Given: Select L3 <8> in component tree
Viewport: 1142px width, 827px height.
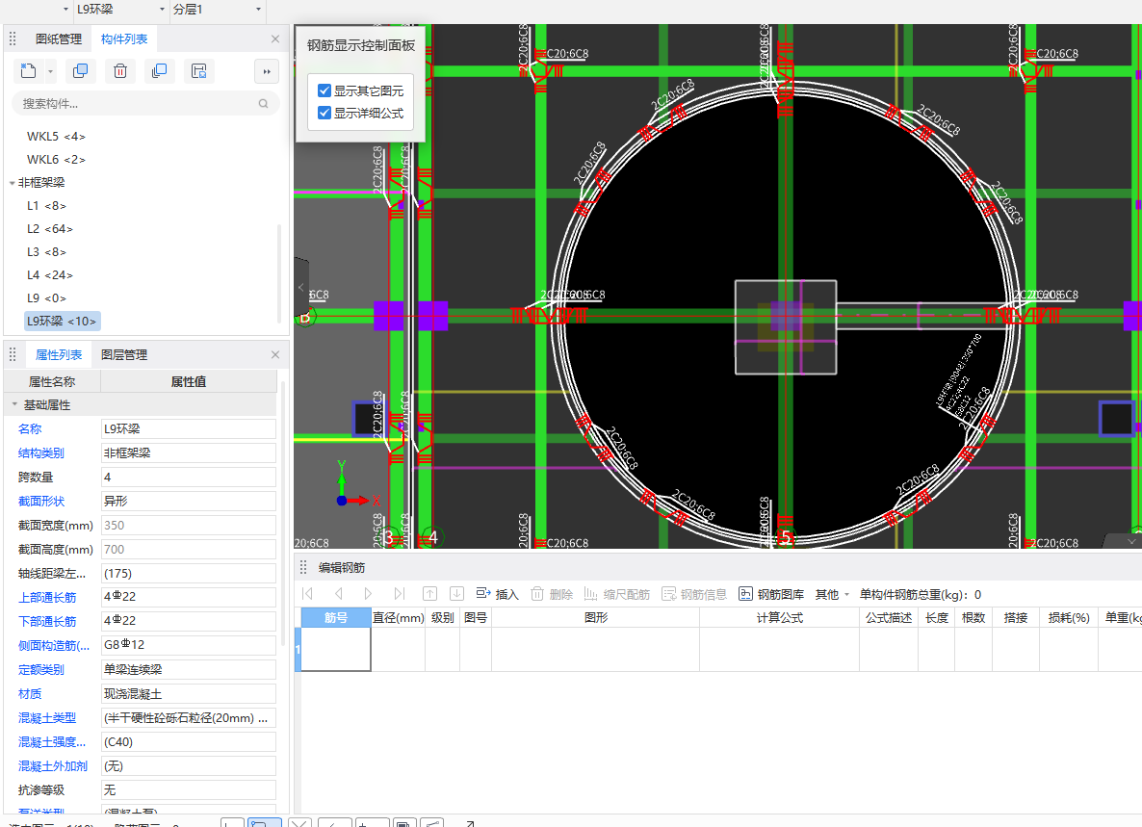Looking at the screenshot, I should (x=46, y=252).
